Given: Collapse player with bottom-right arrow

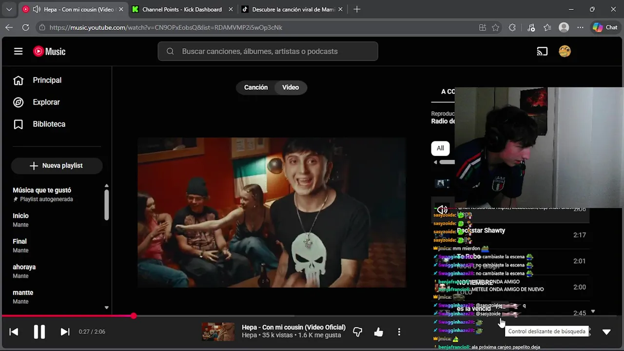Looking at the screenshot, I should click(606, 332).
